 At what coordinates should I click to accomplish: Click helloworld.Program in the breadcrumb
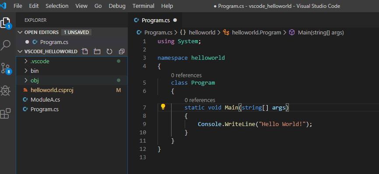pos(256,32)
